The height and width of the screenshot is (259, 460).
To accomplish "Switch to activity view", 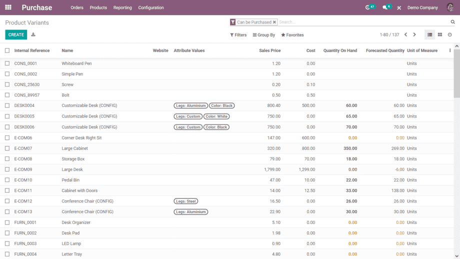I will 450,35.
